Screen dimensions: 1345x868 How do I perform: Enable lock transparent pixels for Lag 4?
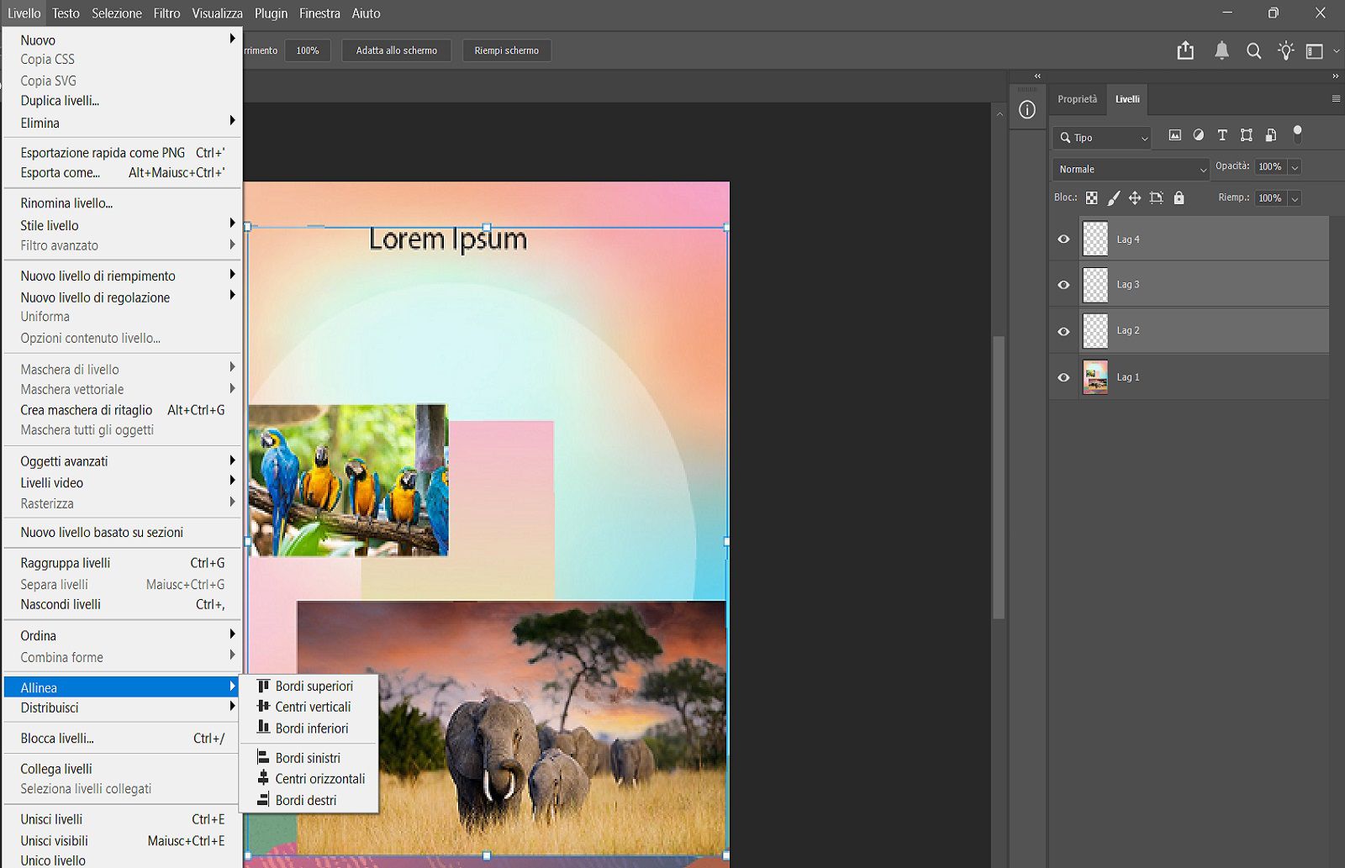click(x=1092, y=197)
